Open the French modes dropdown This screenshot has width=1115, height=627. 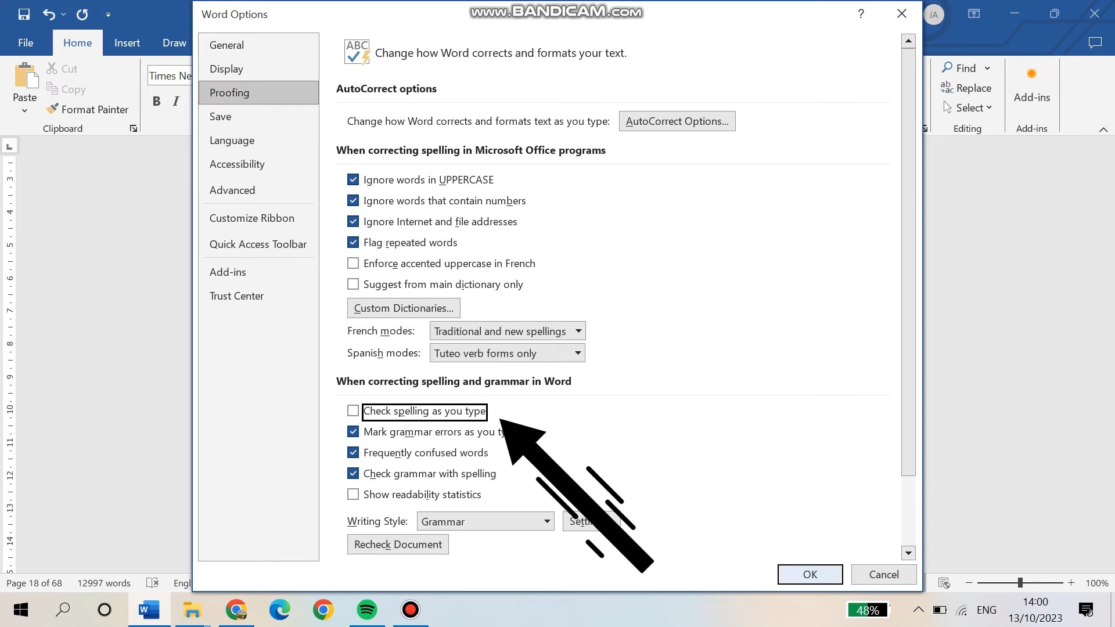(x=507, y=331)
